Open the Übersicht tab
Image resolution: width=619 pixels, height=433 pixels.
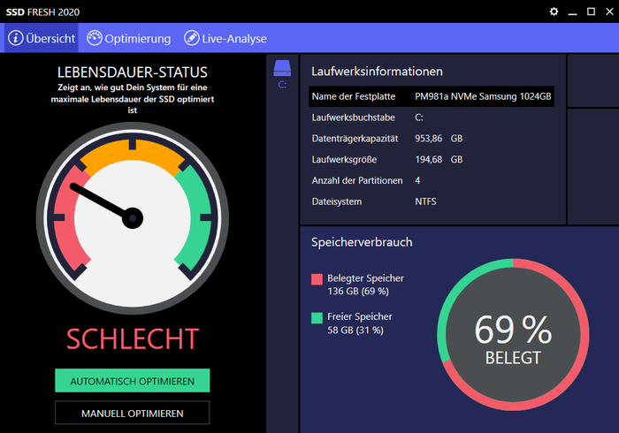point(42,38)
